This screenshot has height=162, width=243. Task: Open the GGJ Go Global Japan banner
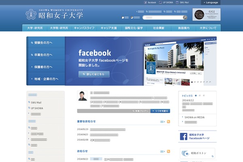pyautogui.click(x=207, y=15)
